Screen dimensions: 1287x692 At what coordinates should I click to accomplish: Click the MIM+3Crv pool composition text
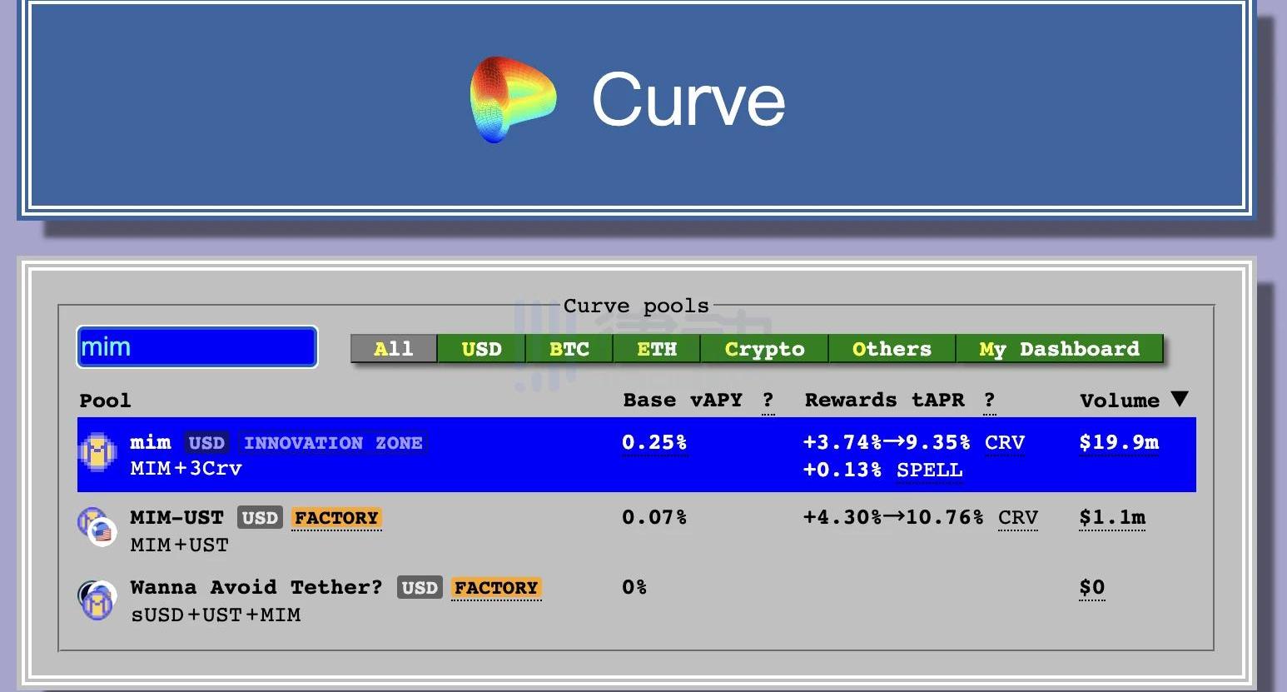pos(186,468)
